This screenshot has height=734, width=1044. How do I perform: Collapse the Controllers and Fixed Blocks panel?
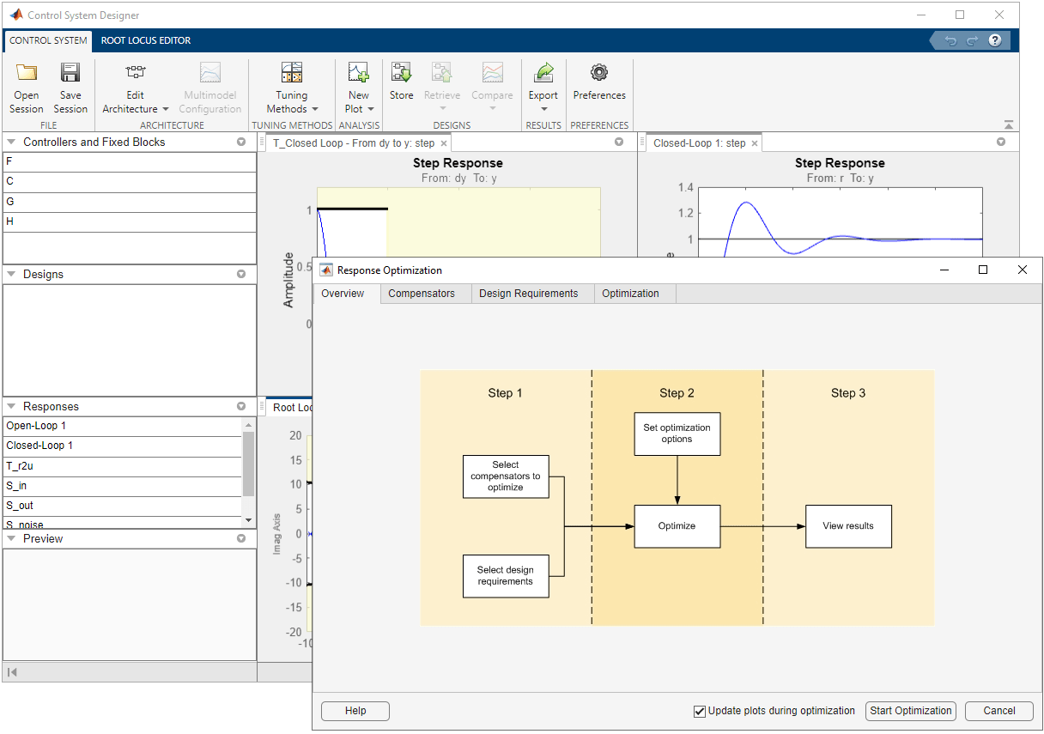tap(12, 143)
